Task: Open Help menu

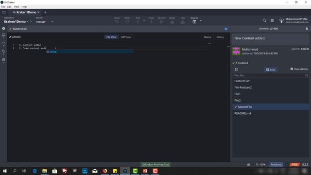Action: [x=24, y=7]
